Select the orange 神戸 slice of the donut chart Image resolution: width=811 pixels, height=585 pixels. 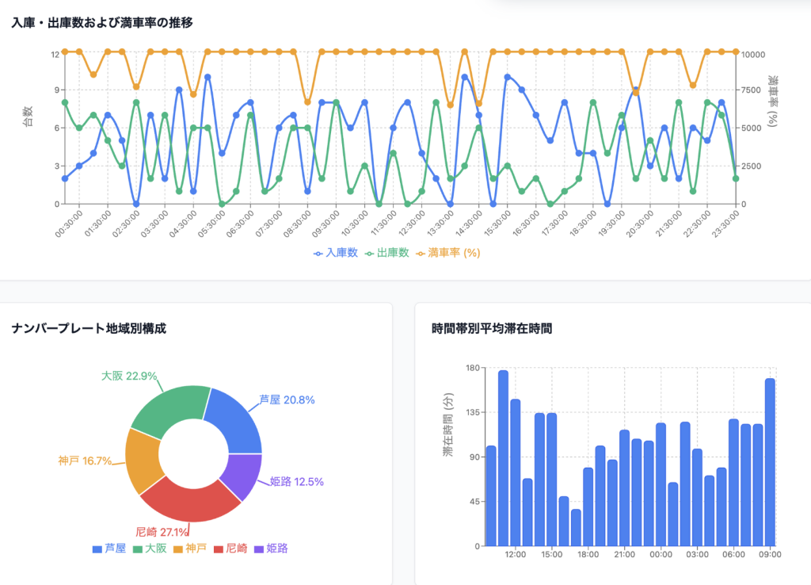(143, 461)
